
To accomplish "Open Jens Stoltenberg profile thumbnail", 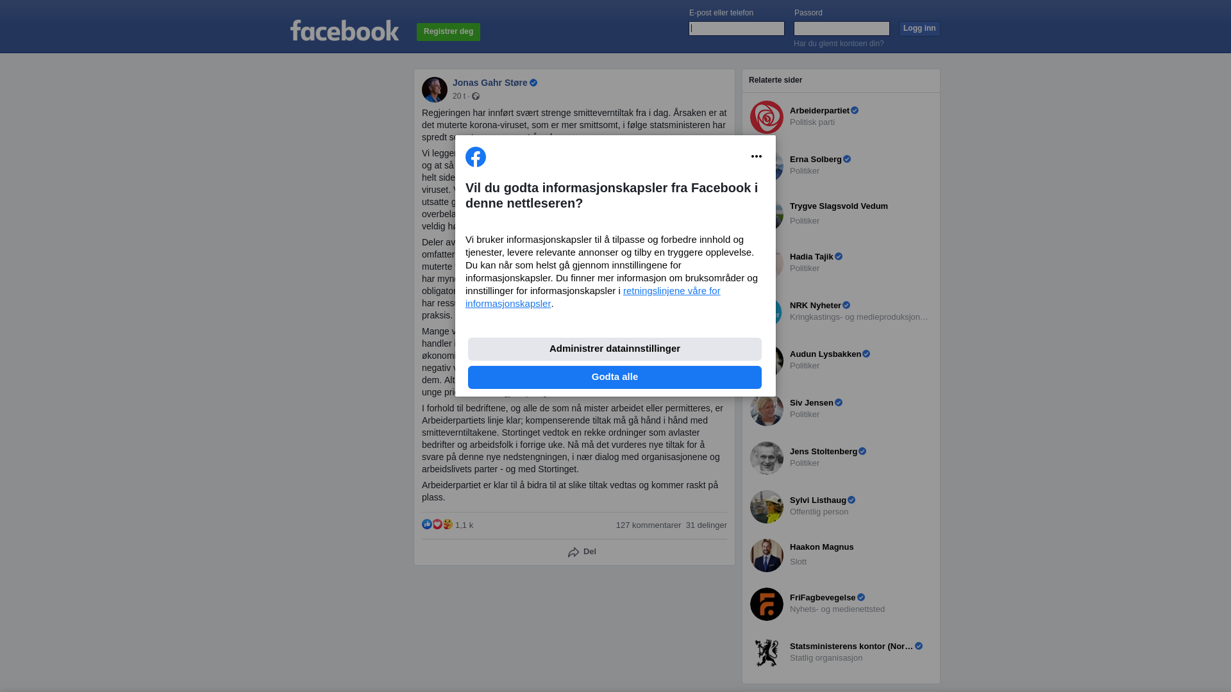I will pyautogui.click(x=767, y=458).
